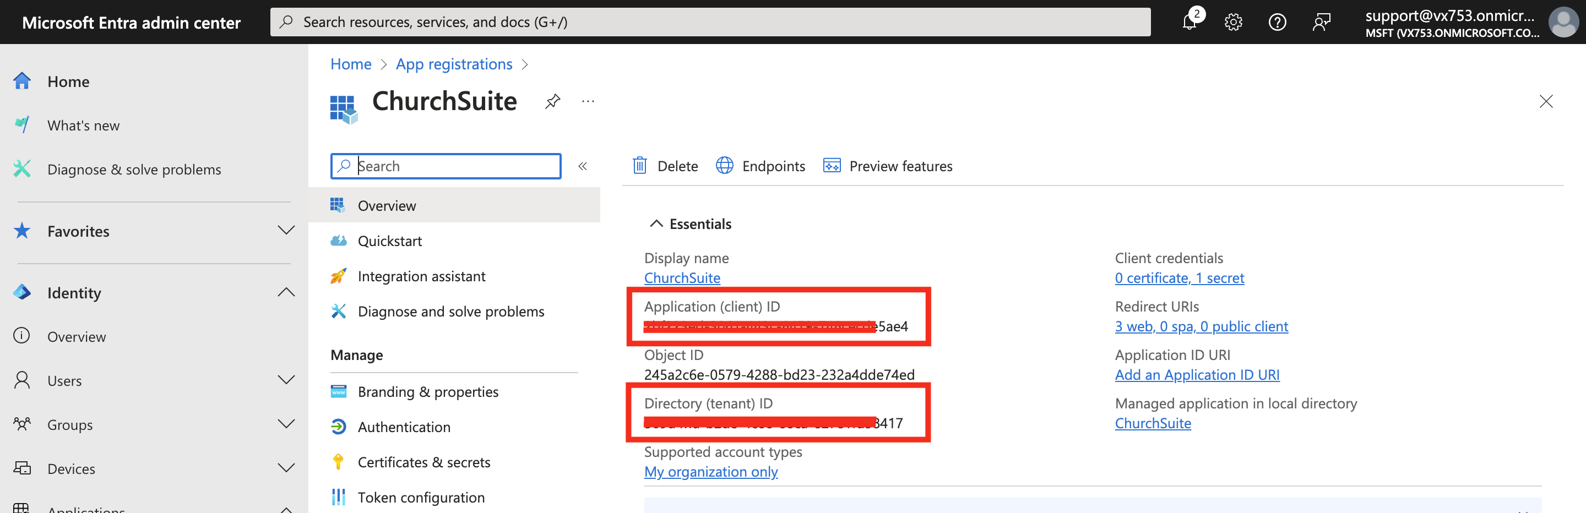Select Overview in the app menu
The image size is (1586, 513).
(x=454, y=205)
